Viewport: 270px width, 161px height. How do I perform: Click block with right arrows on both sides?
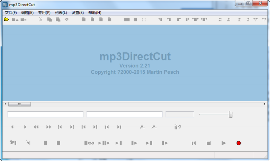click(204, 19)
